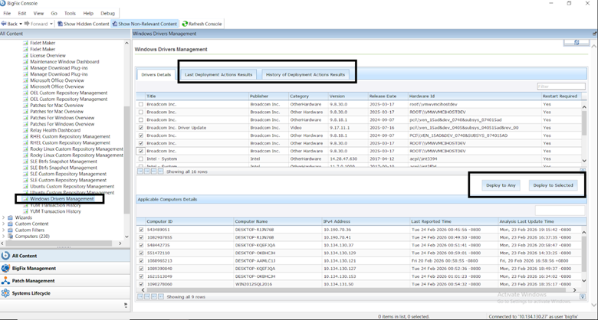Click the Back navigation arrow icon
This screenshot has height=320, width=598.
pos(4,24)
